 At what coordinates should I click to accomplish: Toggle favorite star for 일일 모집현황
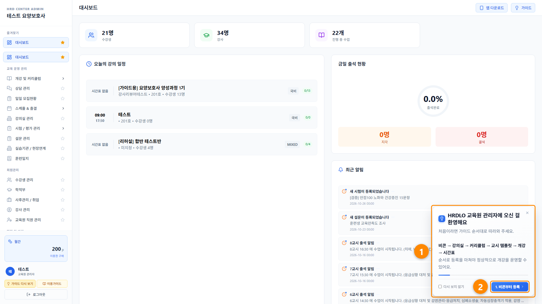[63, 99]
